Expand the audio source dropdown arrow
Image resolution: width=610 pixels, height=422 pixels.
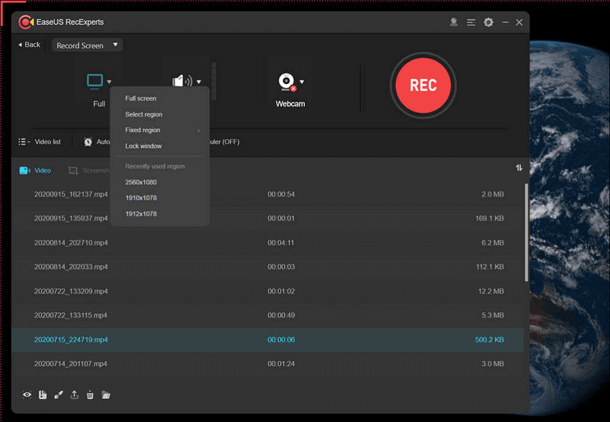pyautogui.click(x=199, y=82)
